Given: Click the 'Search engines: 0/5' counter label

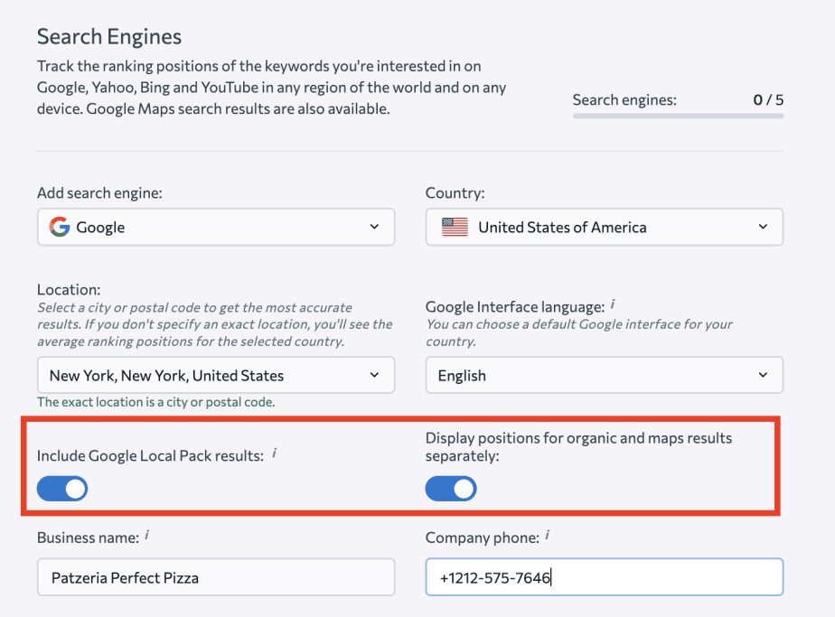Looking at the screenshot, I should [678, 99].
